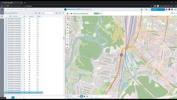
Task: Select the blue color circle in header
Action: click(169, 9)
